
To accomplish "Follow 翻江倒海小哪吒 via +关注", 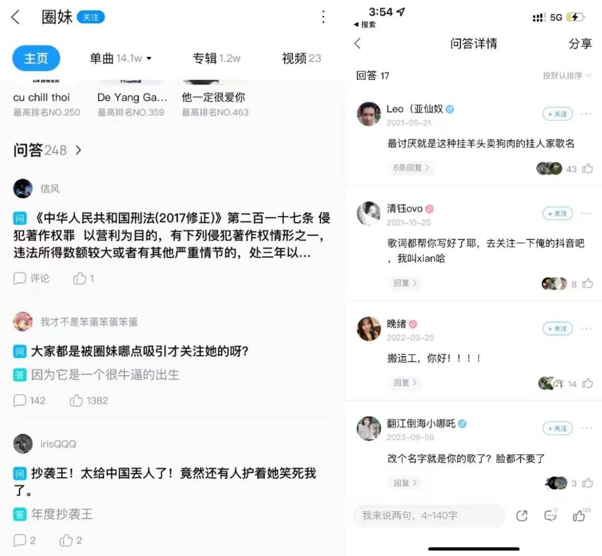I will coord(557,429).
